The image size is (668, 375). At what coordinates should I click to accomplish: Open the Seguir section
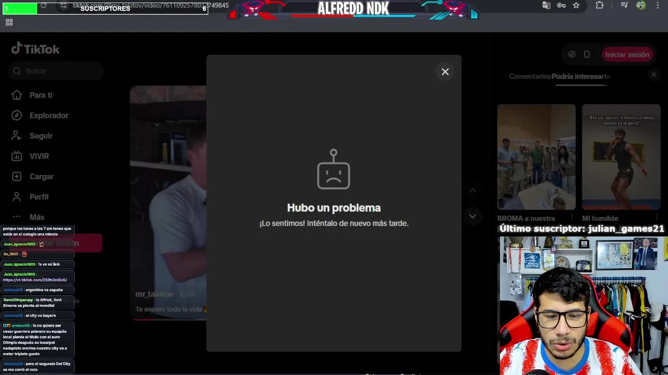(41, 136)
